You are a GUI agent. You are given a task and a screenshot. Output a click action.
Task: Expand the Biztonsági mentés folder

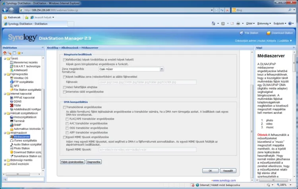(x=2, y=160)
